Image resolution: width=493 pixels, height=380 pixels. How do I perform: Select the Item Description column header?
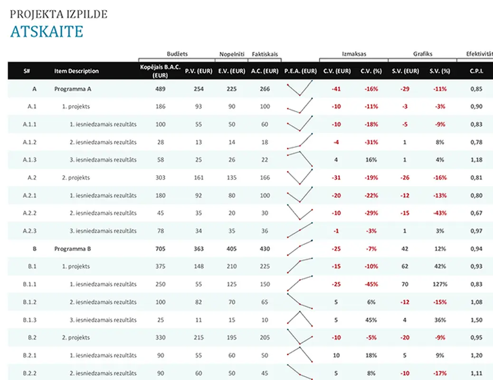tap(76, 71)
